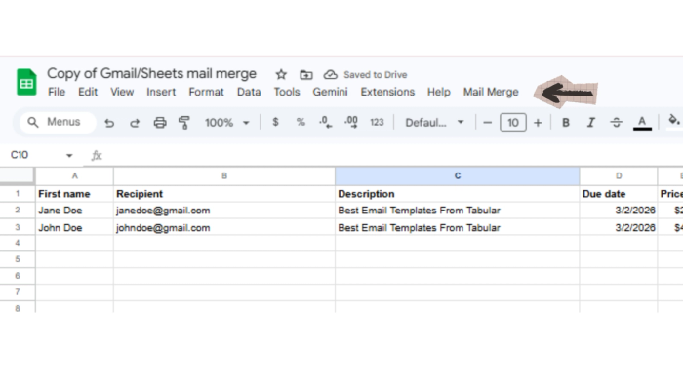Image resolution: width=683 pixels, height=384 pixels.
Task: Select row 4 header
Action: pos(18,243)
